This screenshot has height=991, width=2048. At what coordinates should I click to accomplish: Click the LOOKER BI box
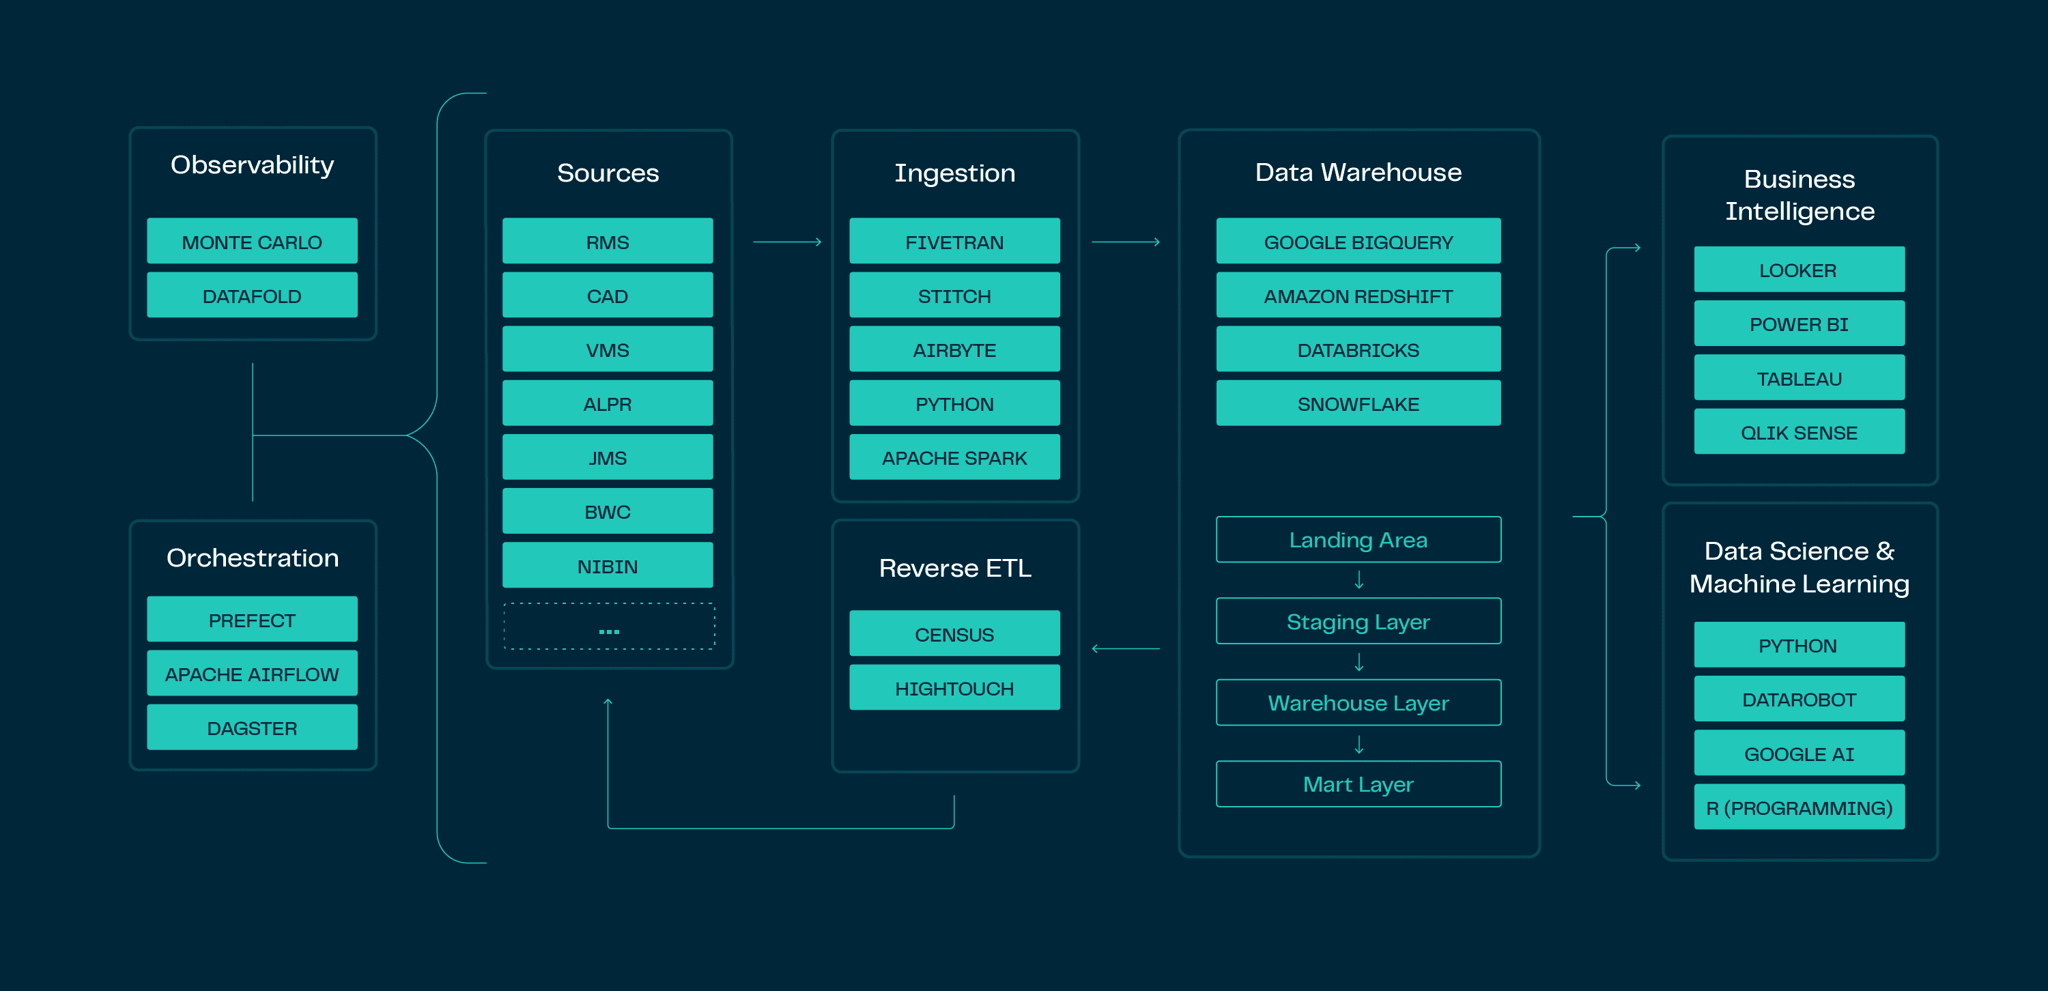1799,270
